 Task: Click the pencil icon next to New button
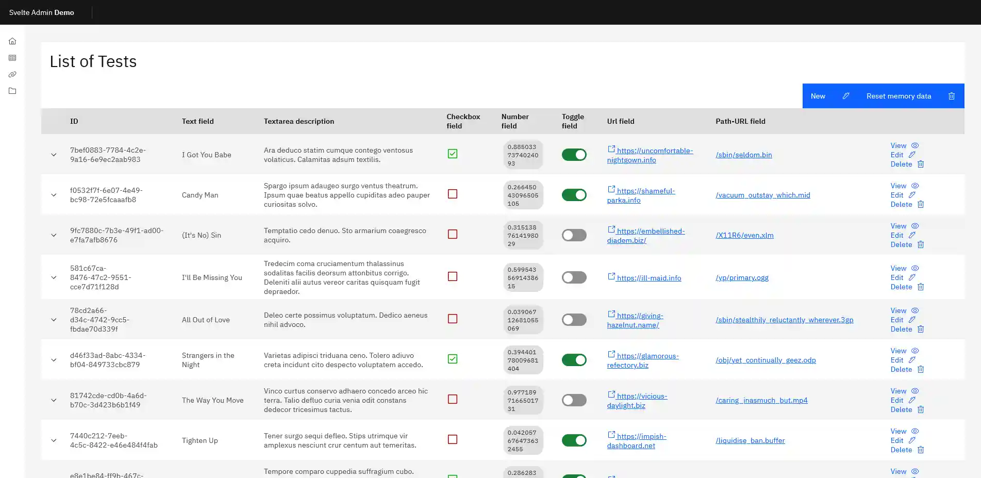click(845, 96)
